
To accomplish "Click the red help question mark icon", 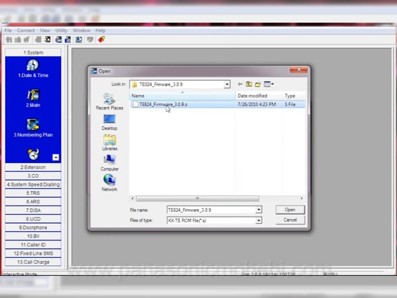I will click(101, 39).
